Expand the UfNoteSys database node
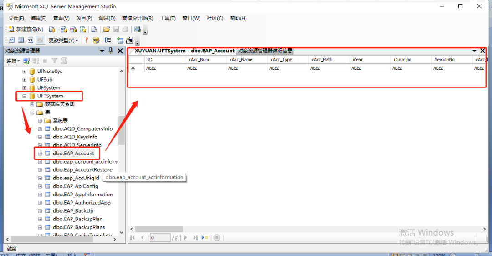492x256 pixels. [24, 72]
